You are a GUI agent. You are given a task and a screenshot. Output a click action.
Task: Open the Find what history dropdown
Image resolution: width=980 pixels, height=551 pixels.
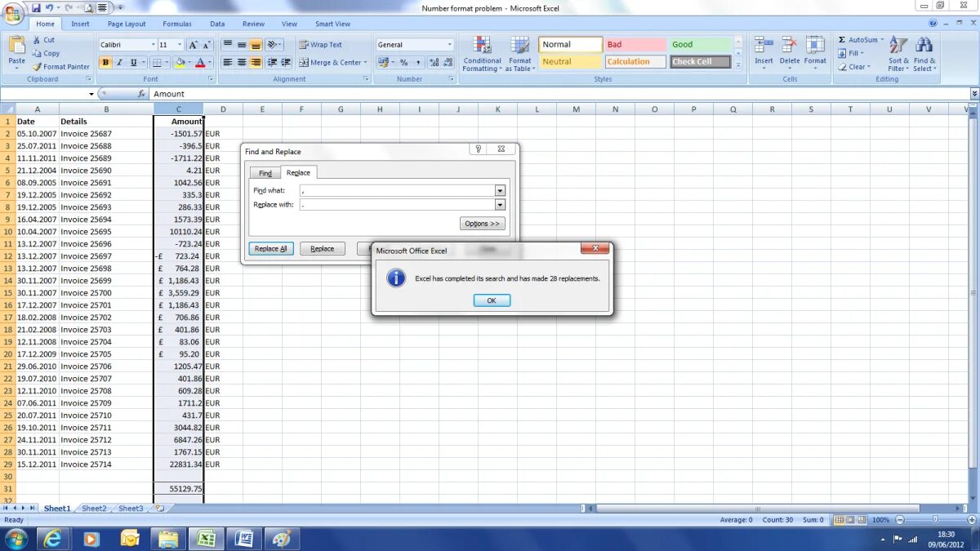point(500,190)
